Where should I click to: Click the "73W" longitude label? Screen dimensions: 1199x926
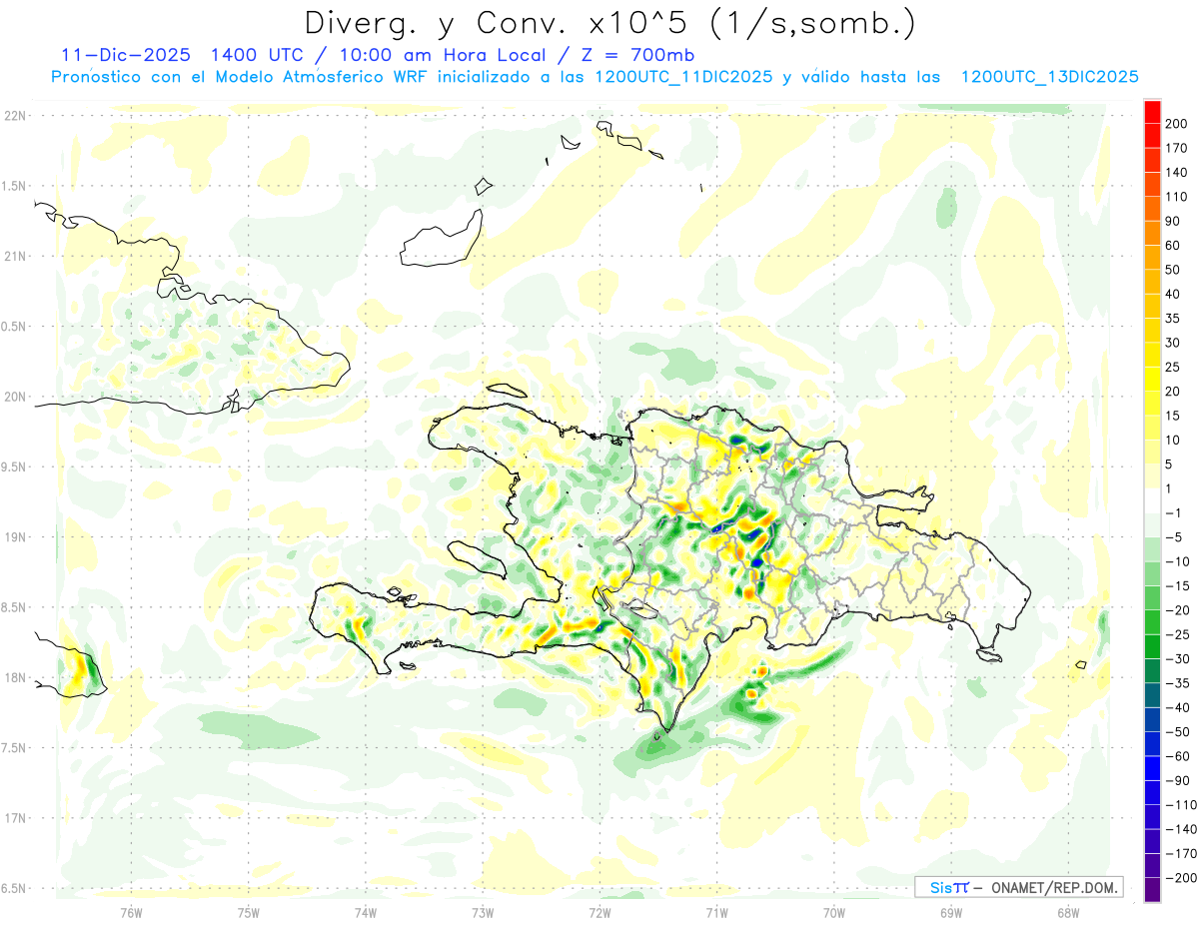click(483, 913)
